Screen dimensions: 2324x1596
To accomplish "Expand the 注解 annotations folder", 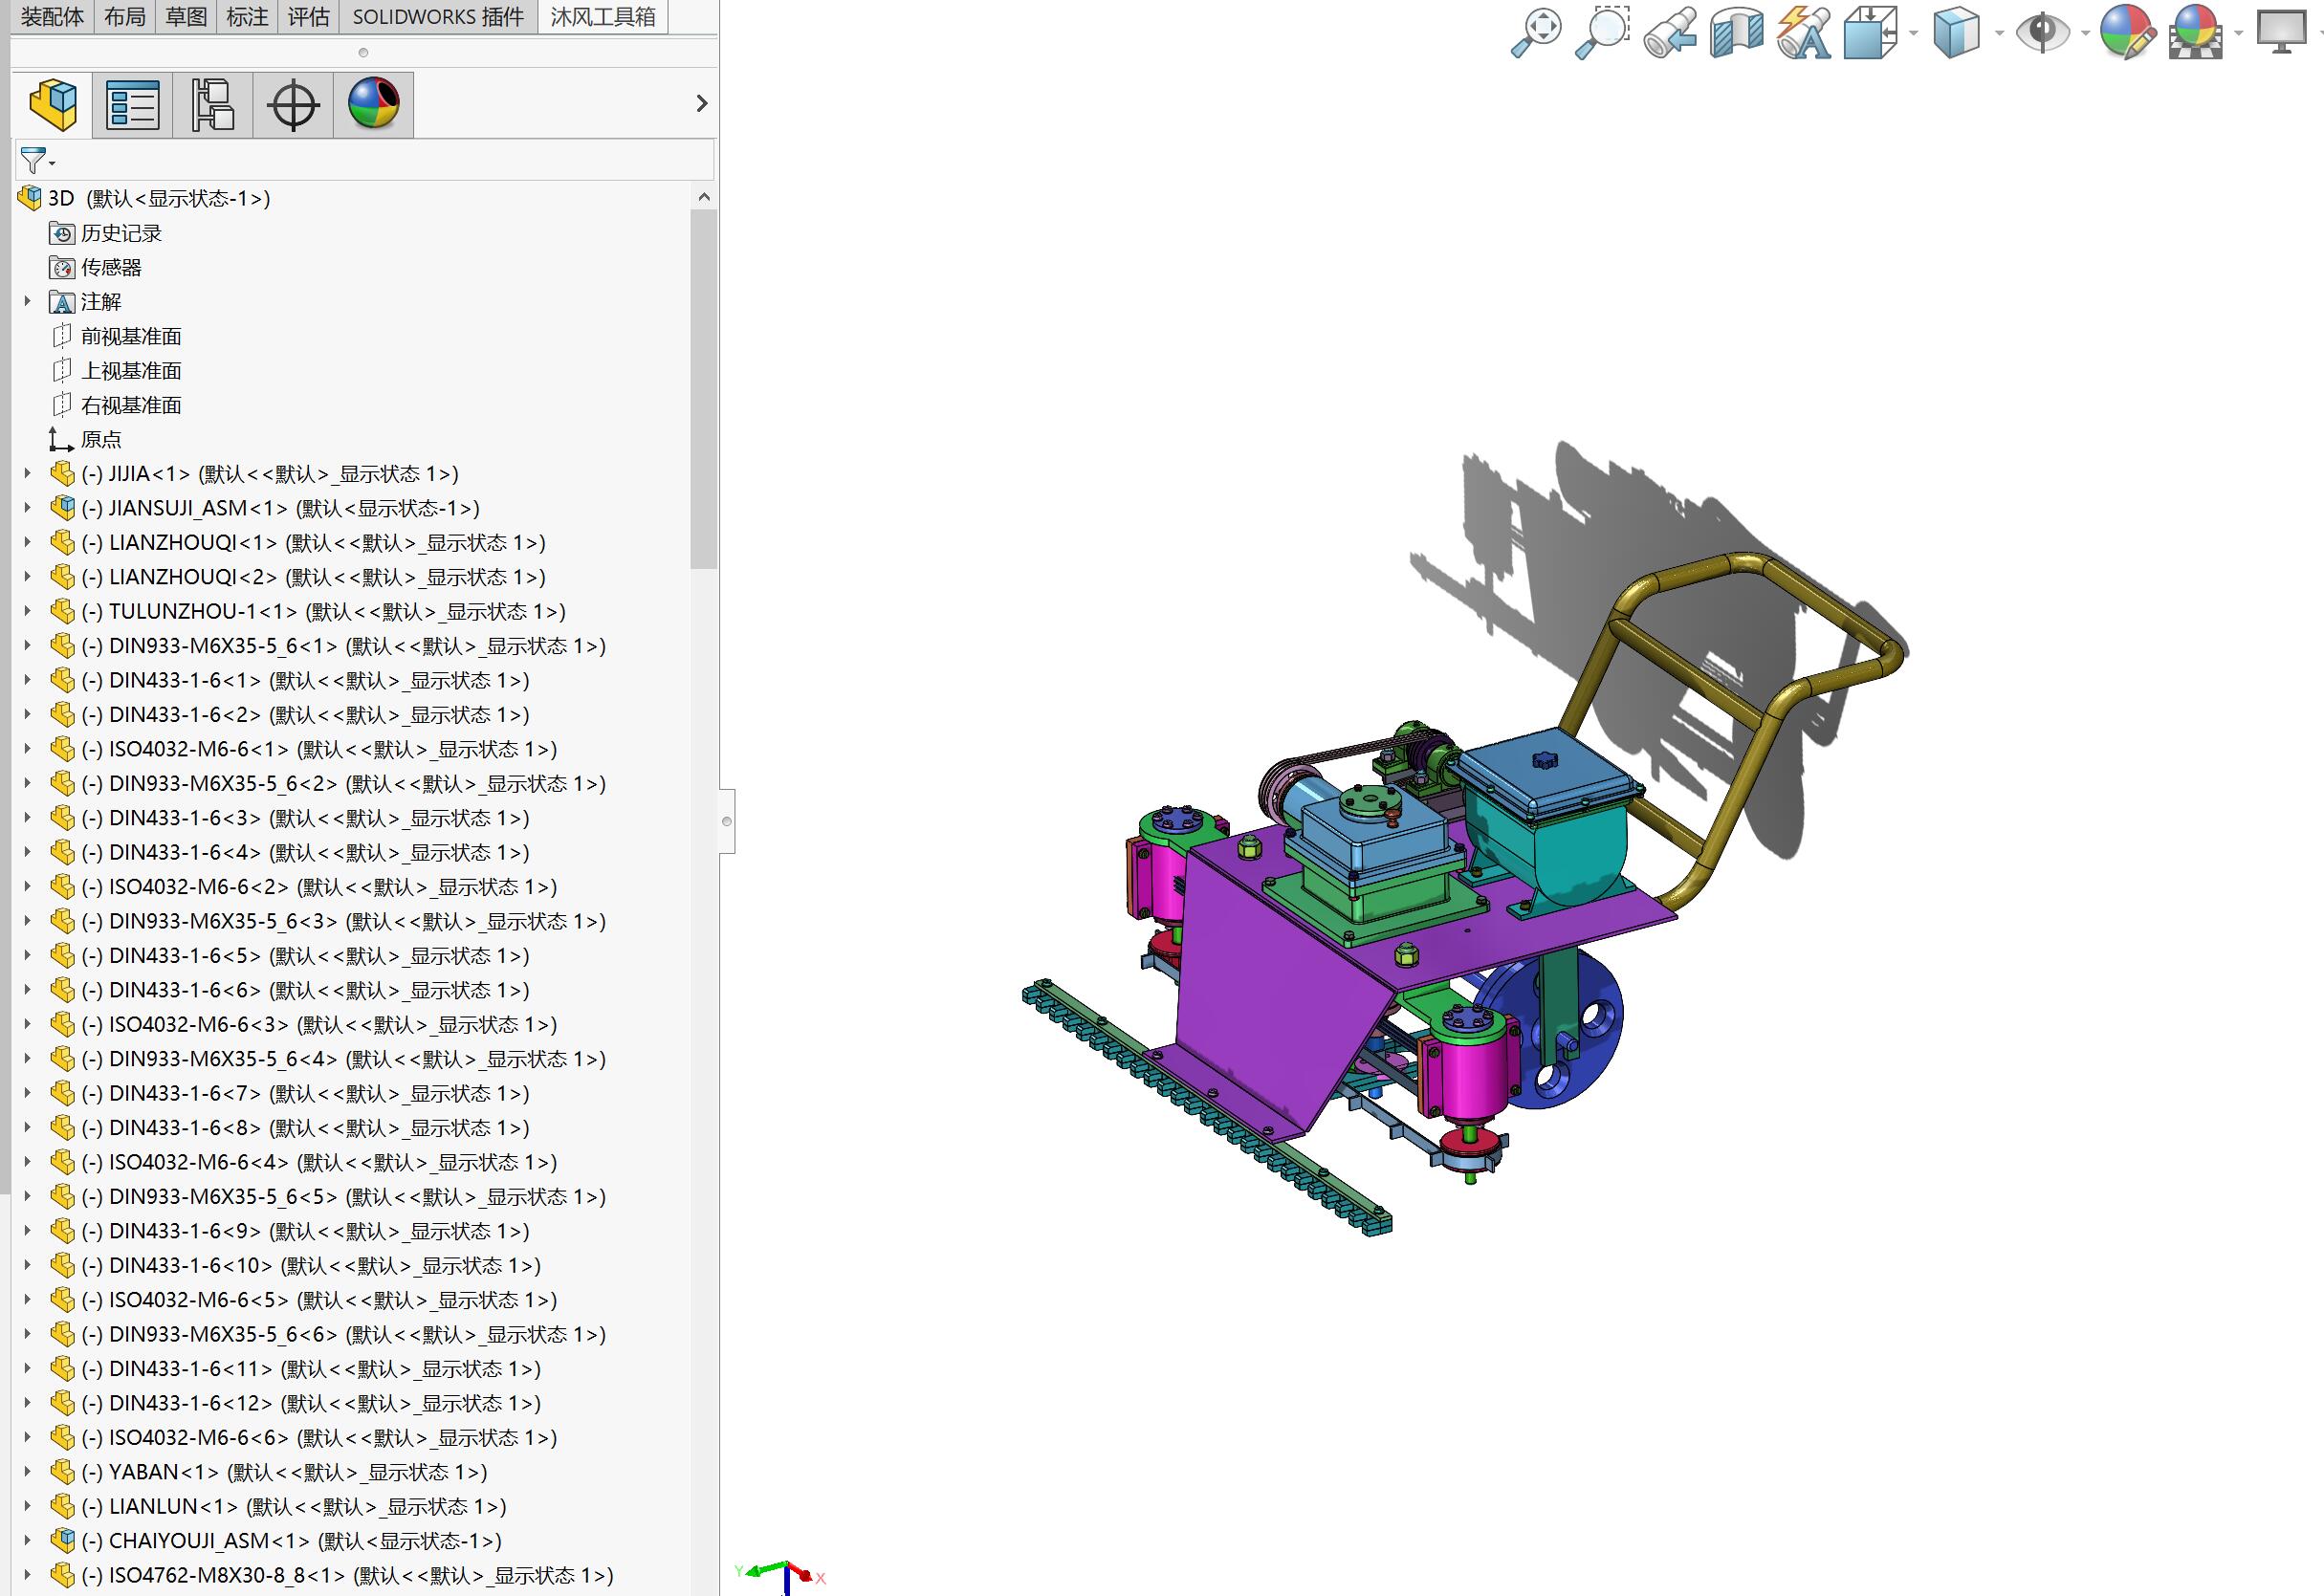I will [28, 301].
